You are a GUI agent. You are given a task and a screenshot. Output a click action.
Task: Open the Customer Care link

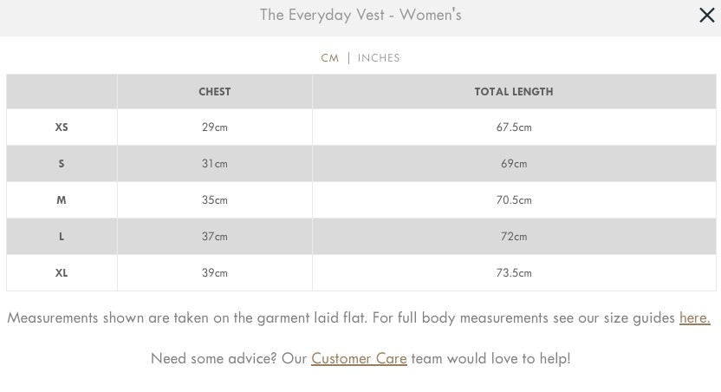coord(359,358)
